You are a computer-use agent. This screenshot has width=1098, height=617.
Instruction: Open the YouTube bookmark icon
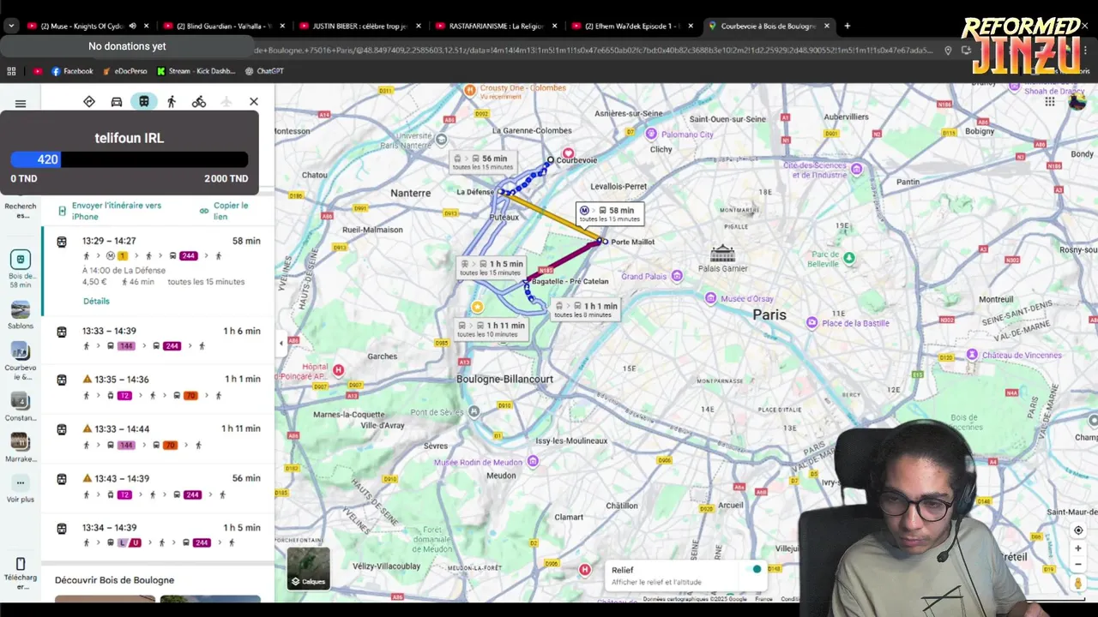point(37,71)
